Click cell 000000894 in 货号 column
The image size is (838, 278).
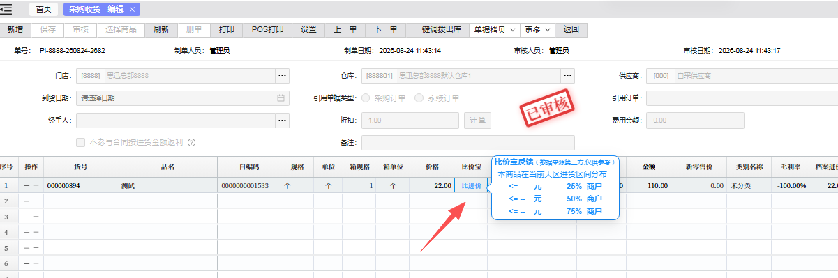pos(80,186)
